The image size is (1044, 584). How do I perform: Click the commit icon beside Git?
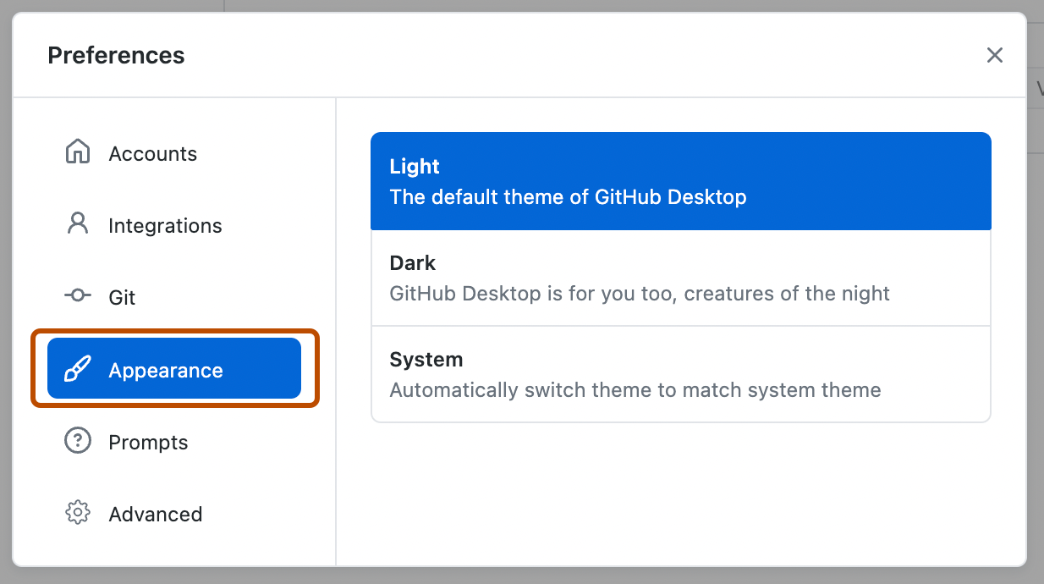pyautogui.click(x=78, y=296)
